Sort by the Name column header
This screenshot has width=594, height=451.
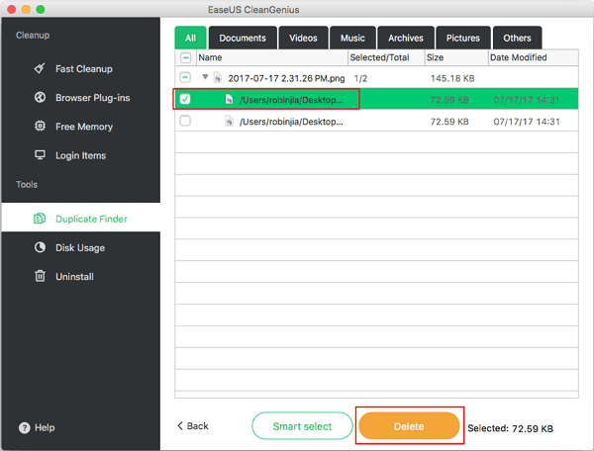coord(272,57)
